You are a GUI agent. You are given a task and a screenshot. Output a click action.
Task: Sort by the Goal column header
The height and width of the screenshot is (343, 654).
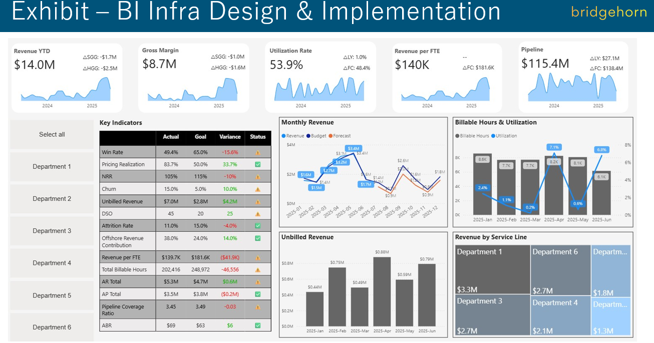[x=200, y=137]
